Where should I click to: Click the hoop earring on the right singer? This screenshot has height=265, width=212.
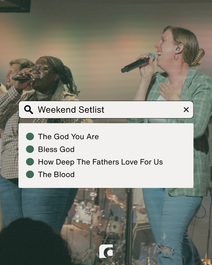coord(176,57)
